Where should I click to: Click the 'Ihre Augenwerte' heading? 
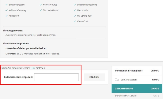pyautogui.click(x=13, y=31)
